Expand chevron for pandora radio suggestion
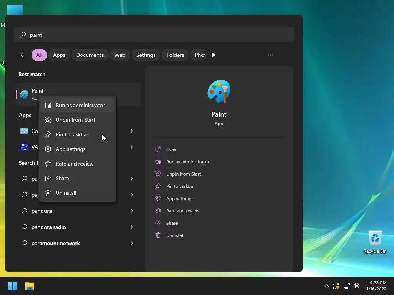 [x=132, y=227]
